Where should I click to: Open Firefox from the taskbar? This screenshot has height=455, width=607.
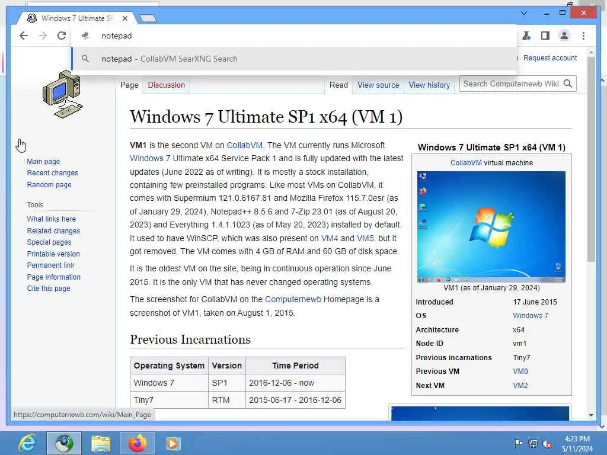(x=137, y=443)
